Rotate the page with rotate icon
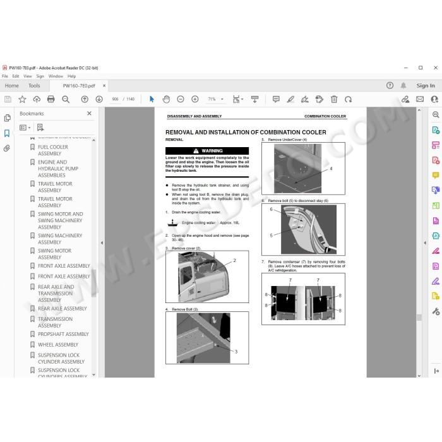 point(348,99)
